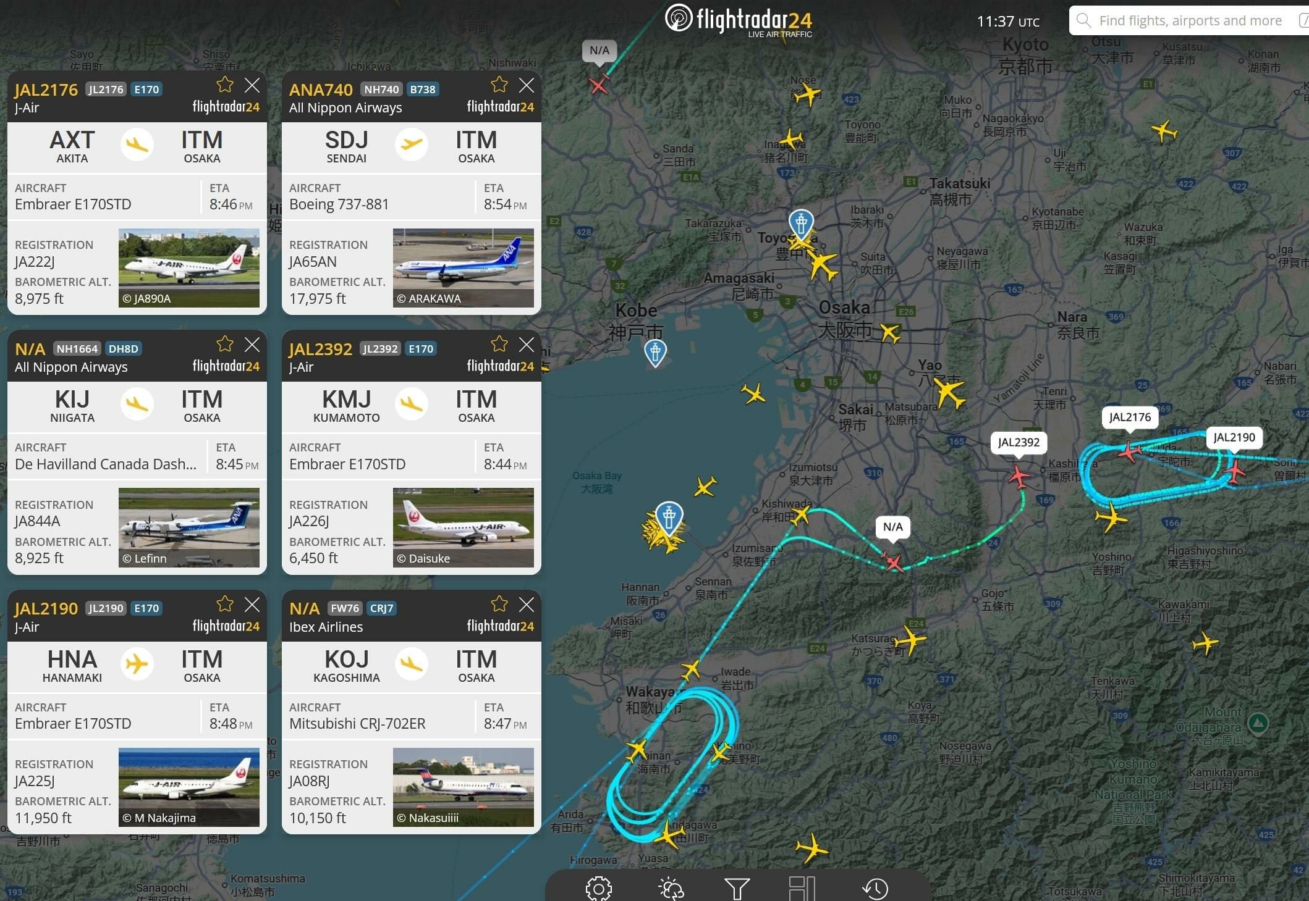This screenshot has height=901, width=1309.
Task: Close the JAL2190 flight card
Action: 252,604
